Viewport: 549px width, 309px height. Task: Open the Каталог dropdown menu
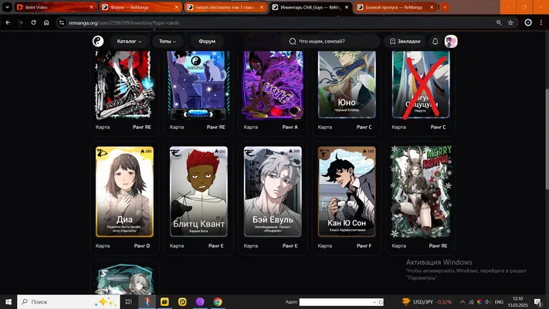click(129, 42)
